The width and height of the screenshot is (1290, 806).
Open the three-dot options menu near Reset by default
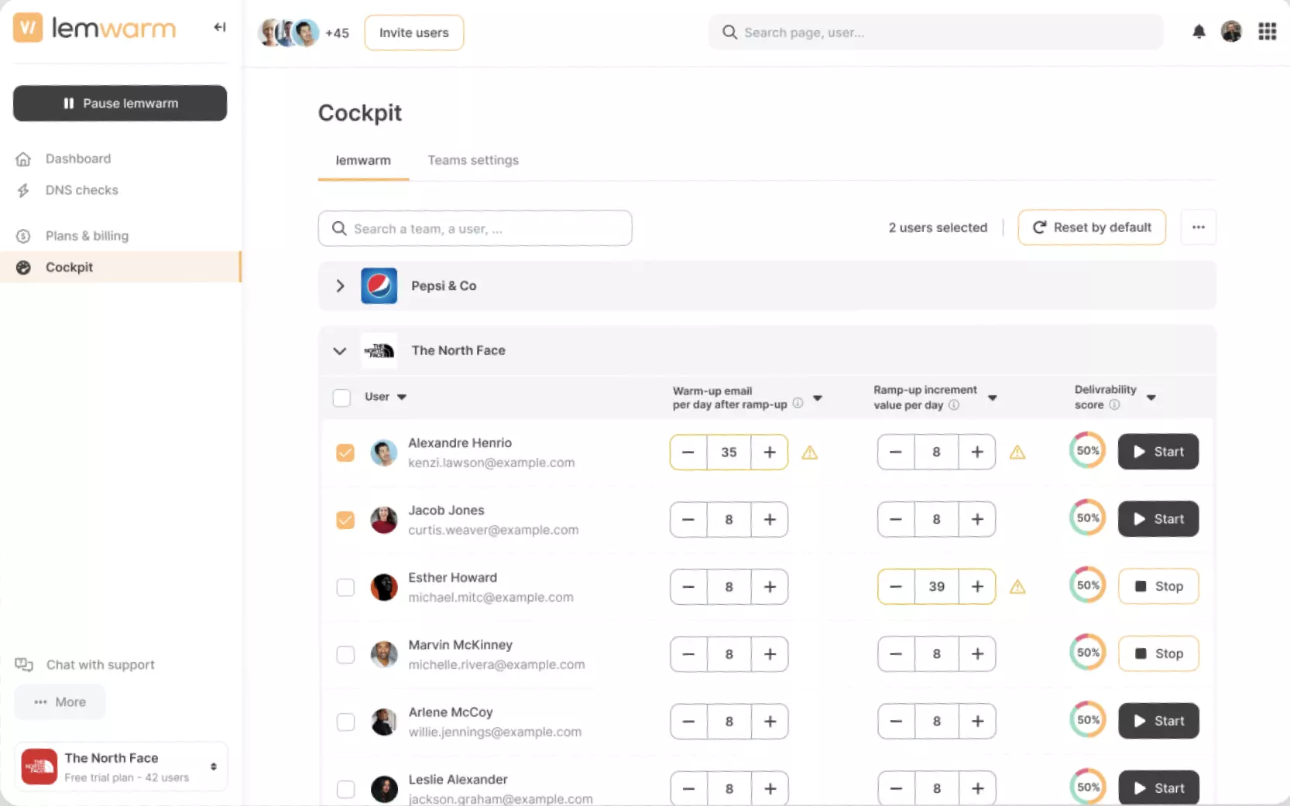[x=1198, y=227]
